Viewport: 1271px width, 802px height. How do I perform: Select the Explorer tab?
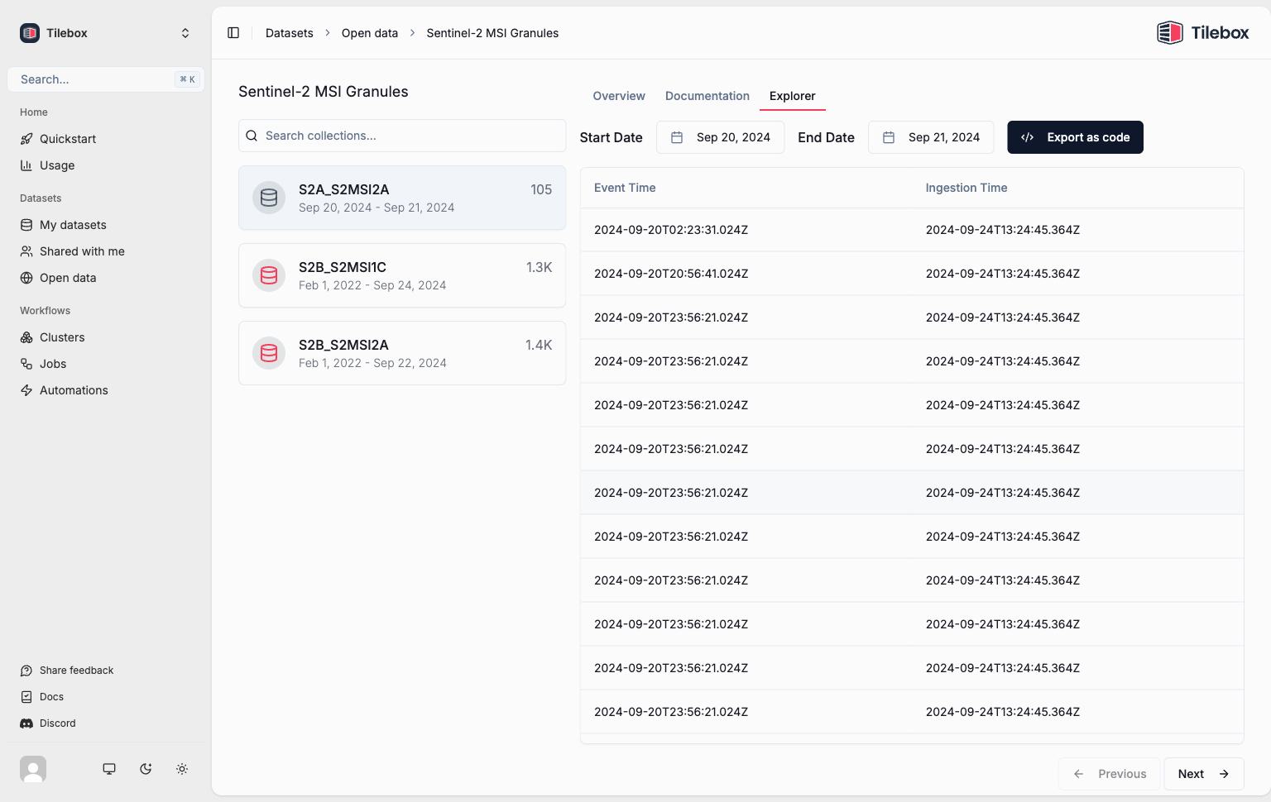pyautogui.click(x=793, y=96)
